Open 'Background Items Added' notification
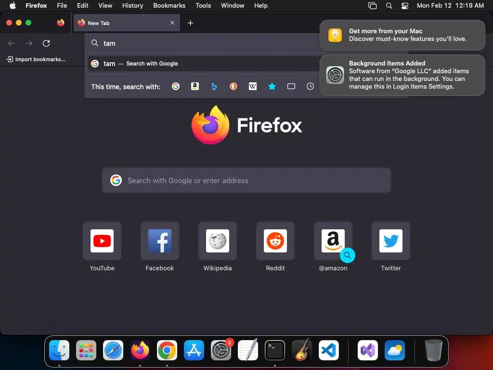Viewport: 493px width, 370px height. point(402,75)
